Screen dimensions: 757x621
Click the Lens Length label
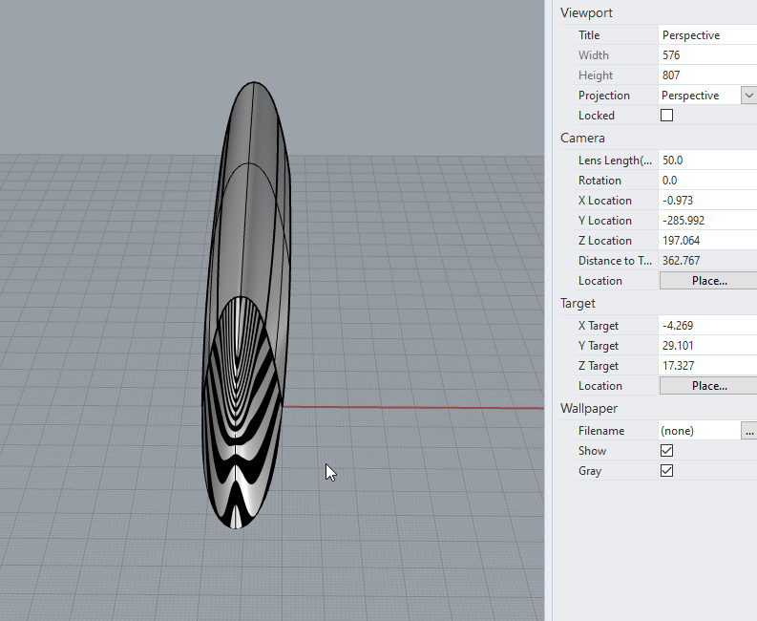click(x=615, y=160)
